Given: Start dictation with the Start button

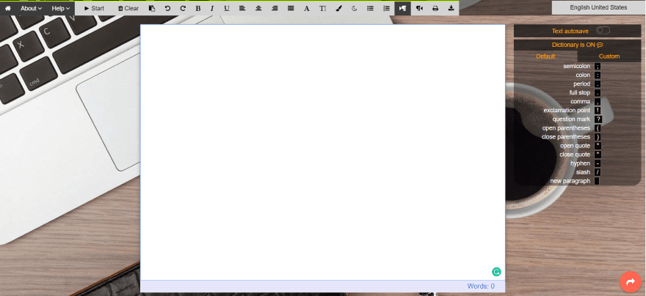Looking at the screenshot, I should pos(94,8).
